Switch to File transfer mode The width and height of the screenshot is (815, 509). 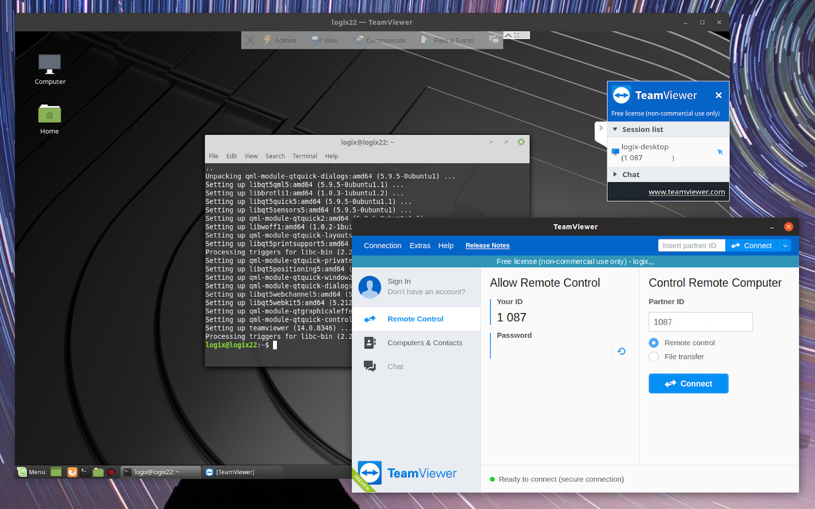tap(654, 357)
